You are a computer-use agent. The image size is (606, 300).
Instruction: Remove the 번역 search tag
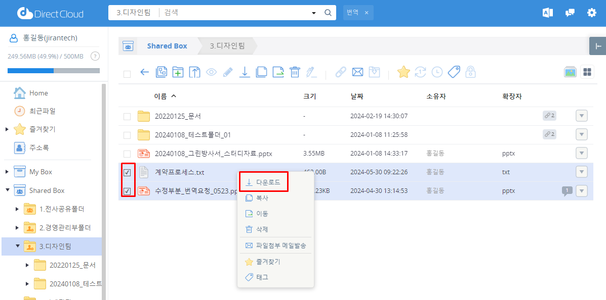pyautogui.click(x=367, y=13)
